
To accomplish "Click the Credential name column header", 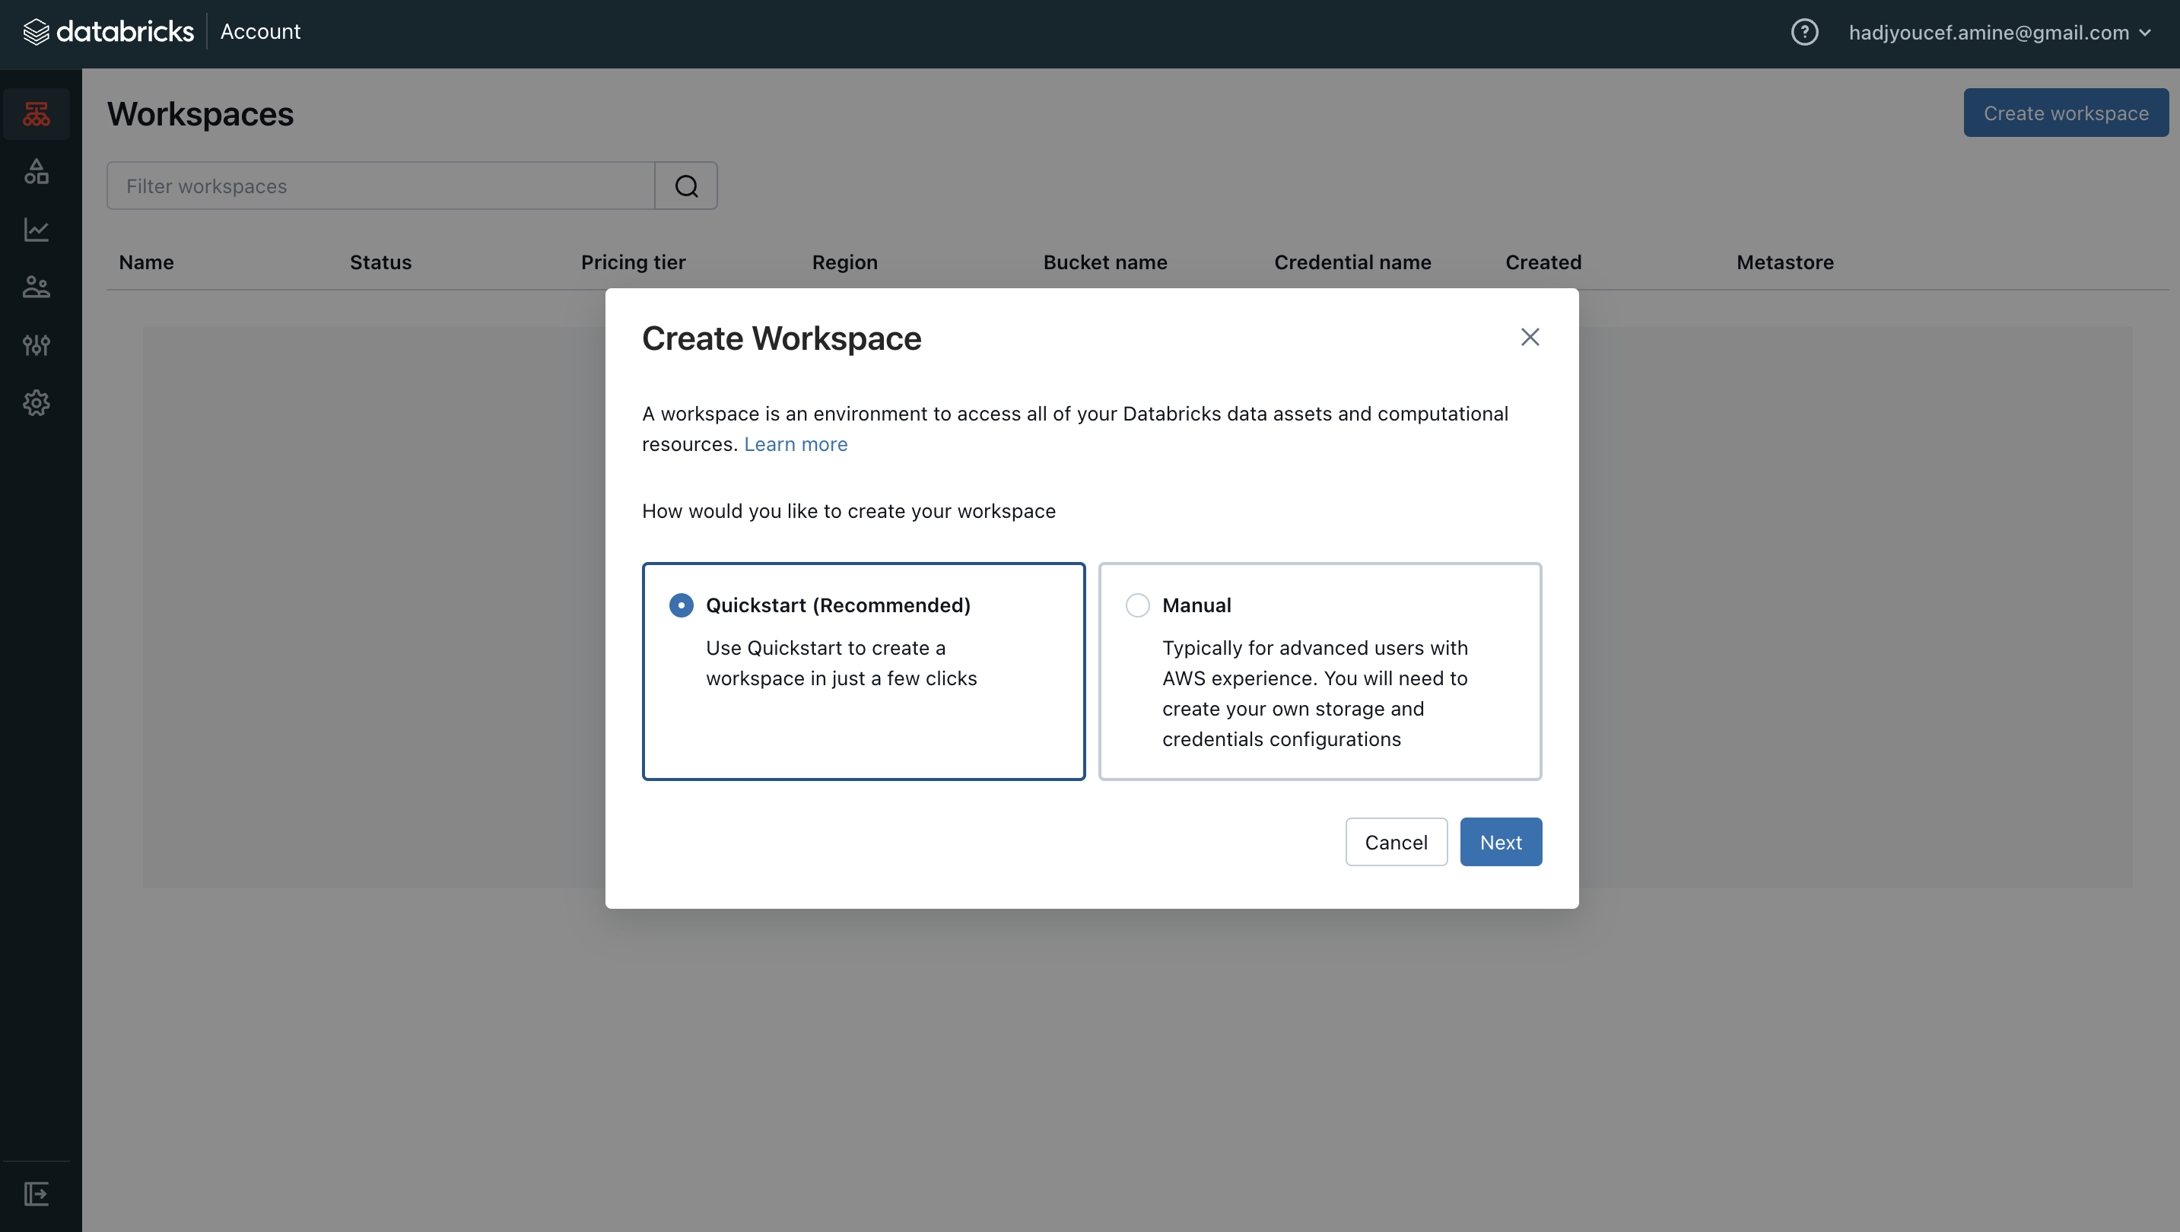I will (1352, 262).
